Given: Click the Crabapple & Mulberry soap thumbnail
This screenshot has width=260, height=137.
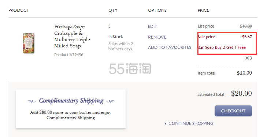Looking at the screenshot, I should click(x=29, y=43).
